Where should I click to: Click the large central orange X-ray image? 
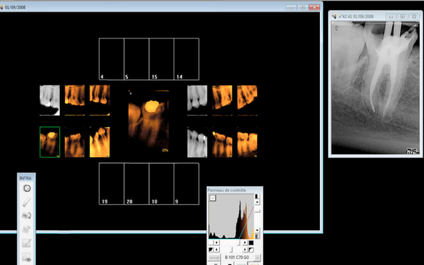(x=148, y=123)
